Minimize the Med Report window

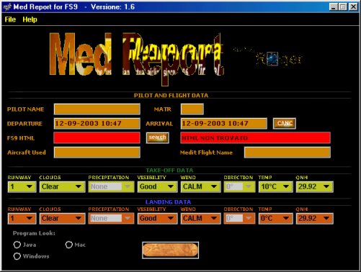coord(333,6)
